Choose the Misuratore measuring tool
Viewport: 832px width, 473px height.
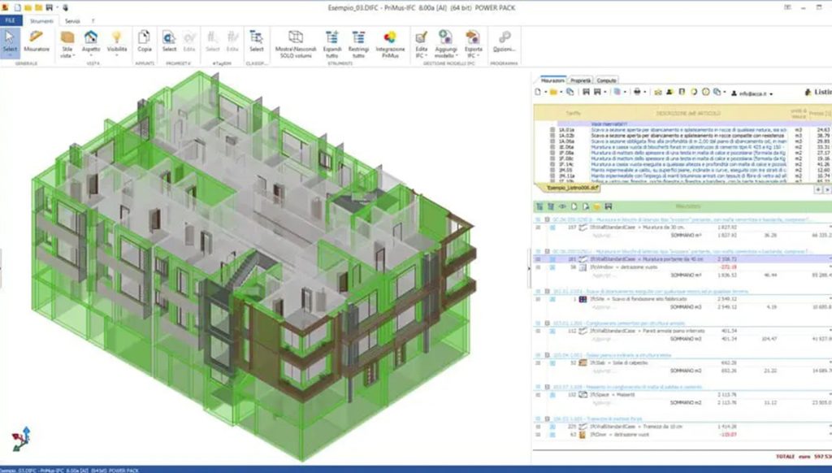tap(37, 41)
